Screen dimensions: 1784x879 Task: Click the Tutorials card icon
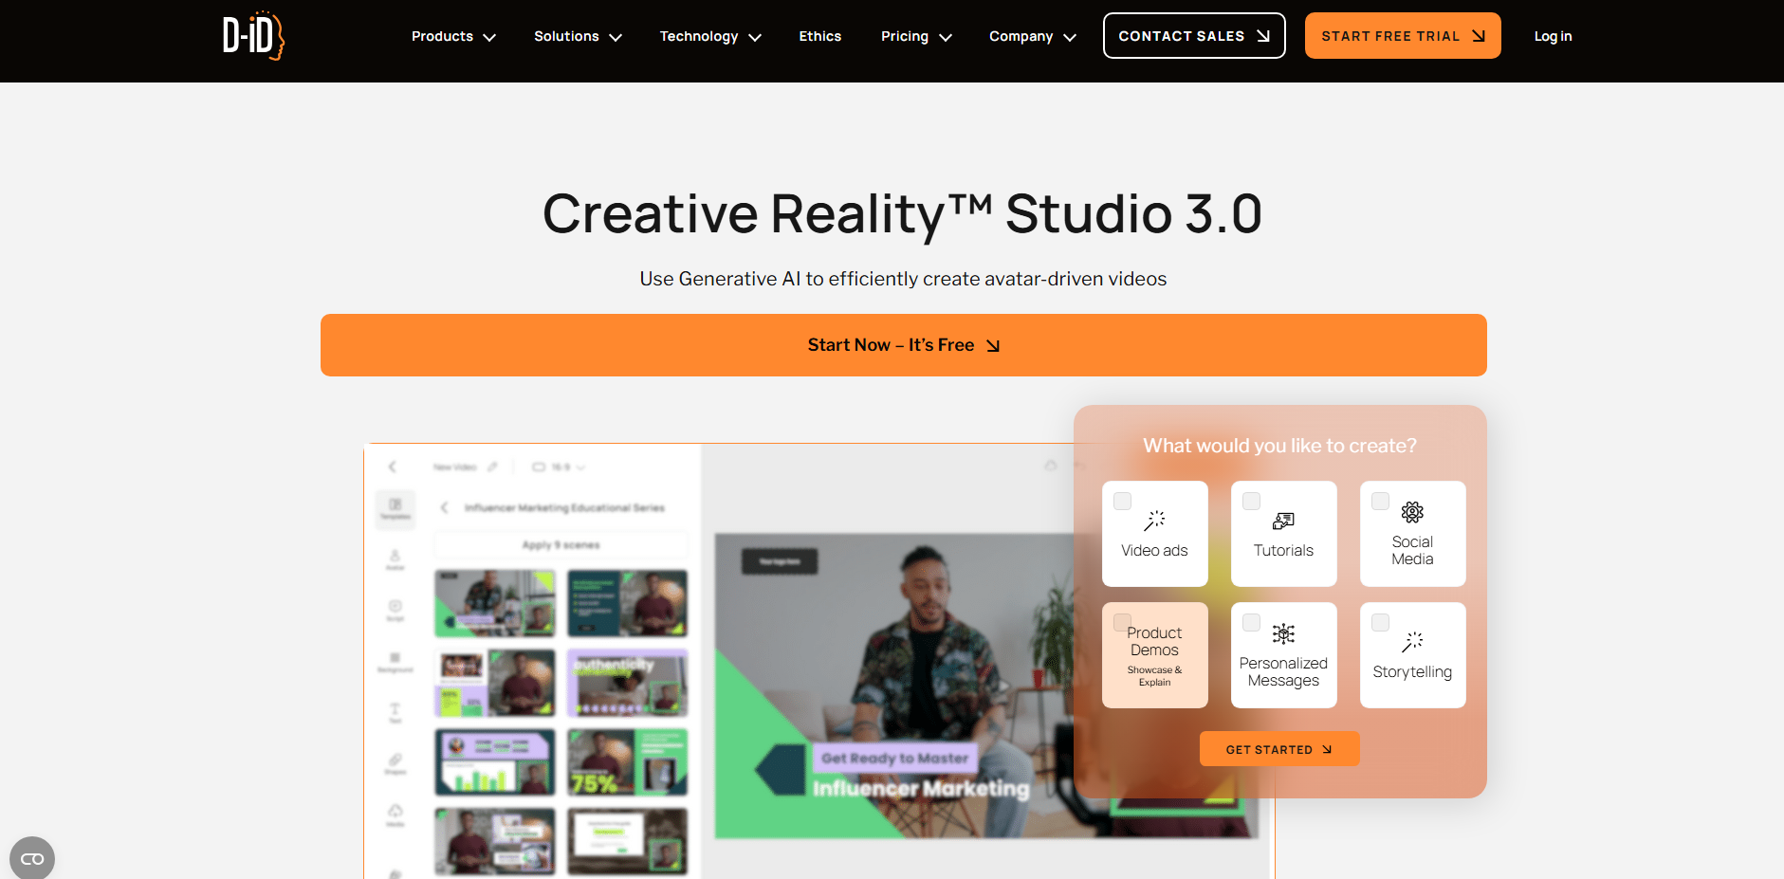(x=1283, y=521)
